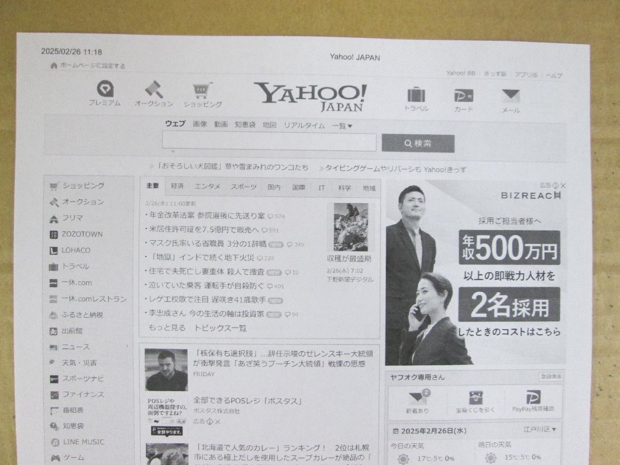This screenshot has width=620, height=465.
Task: Open the PayPay残高確認 icon
Action: (533, 397)
